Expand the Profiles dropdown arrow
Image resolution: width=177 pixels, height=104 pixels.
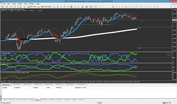[8, 7]
